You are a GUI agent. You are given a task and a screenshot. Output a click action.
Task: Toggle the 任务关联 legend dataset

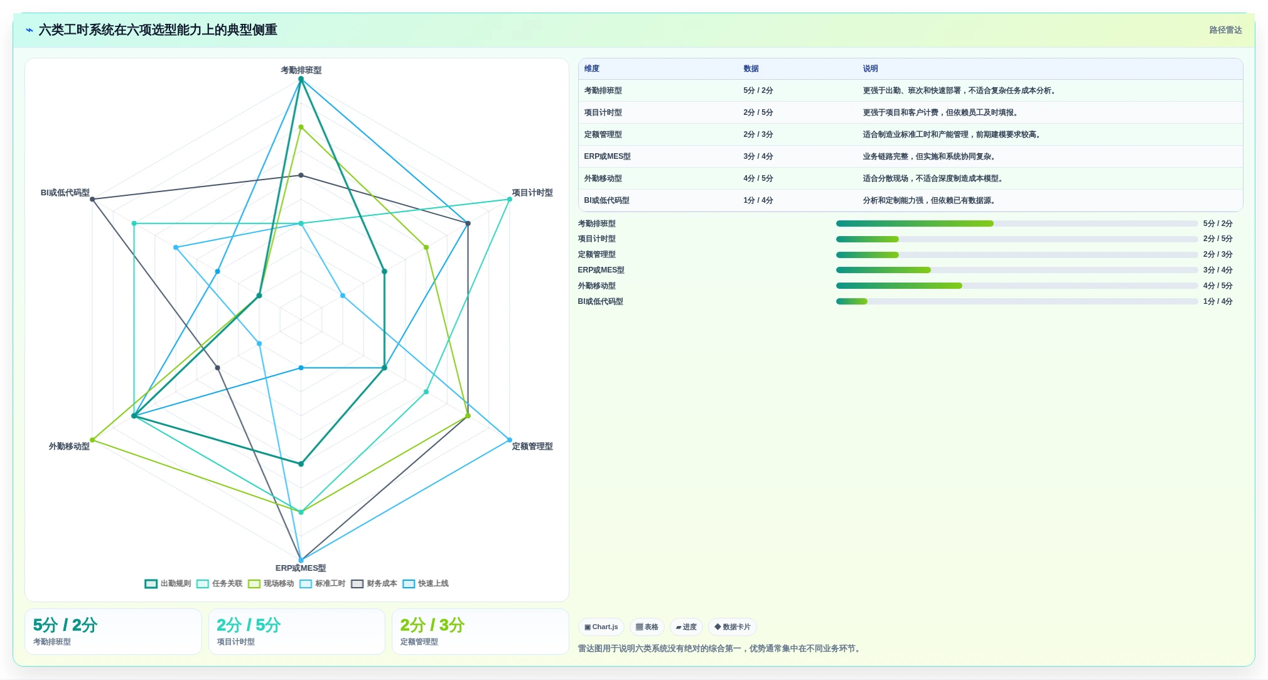tap(219, 584)
